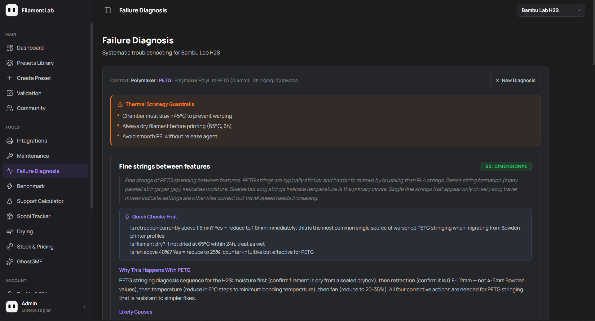Open the Drying tool
This screenshot has height=321, width=595.
45,231
